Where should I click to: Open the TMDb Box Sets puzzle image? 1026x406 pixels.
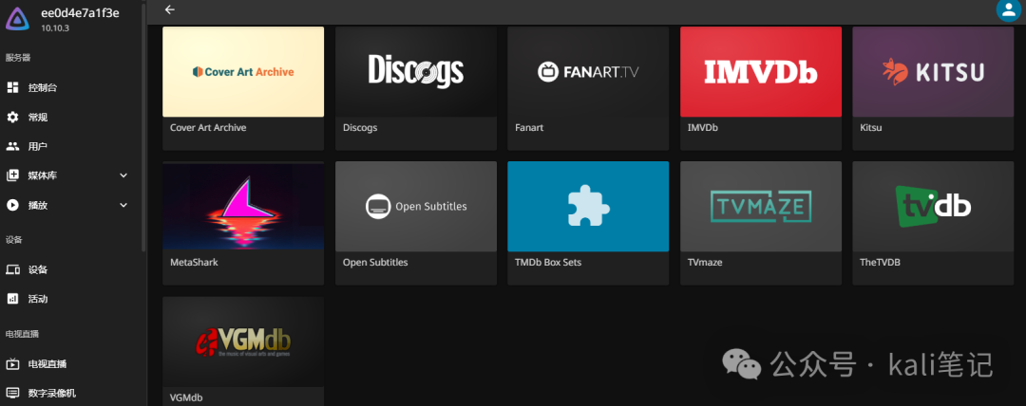(588, 207)
